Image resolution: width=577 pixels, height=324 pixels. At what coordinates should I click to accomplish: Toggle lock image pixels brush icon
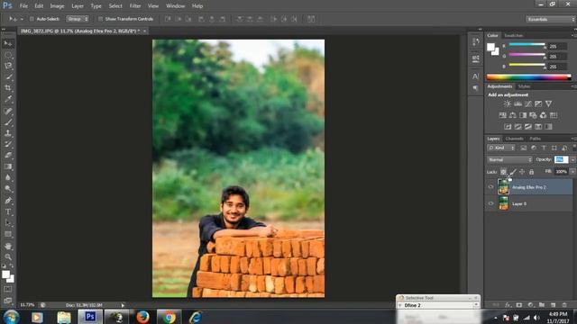point(513,172)
